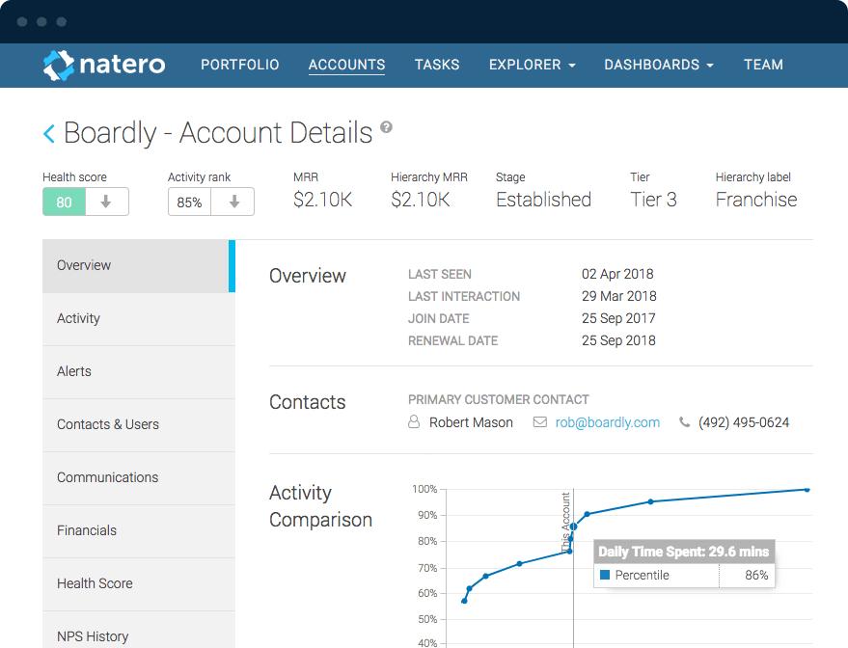
Task: Click the green health score 80 badge
Action: point(64,202)
